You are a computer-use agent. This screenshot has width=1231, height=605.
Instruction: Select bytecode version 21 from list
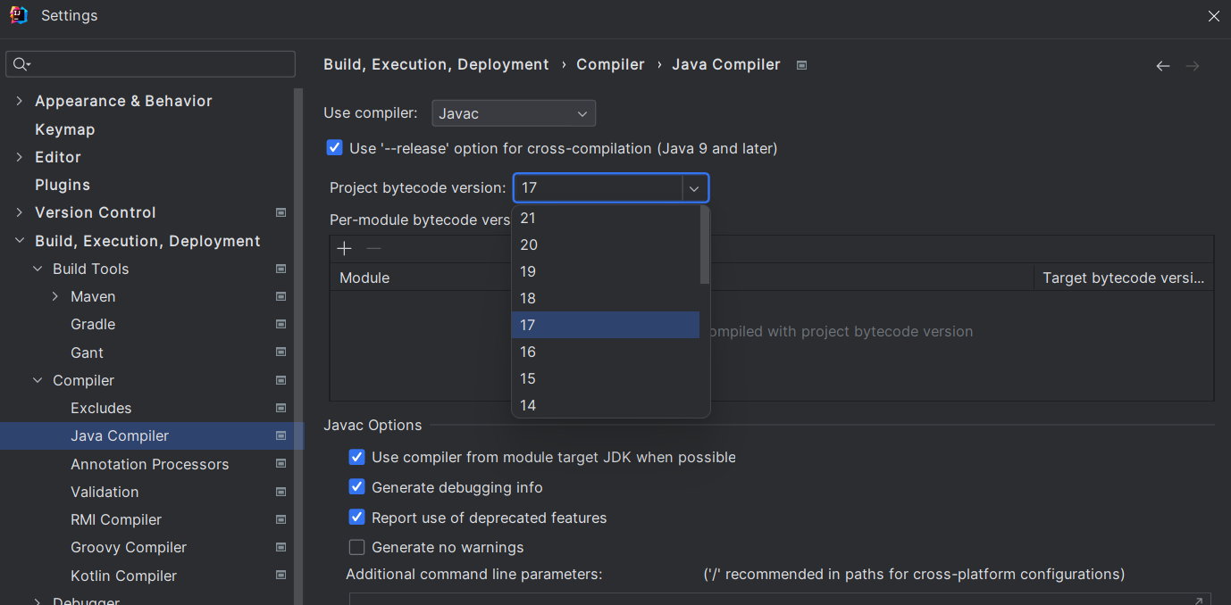[x=606, y=218]
